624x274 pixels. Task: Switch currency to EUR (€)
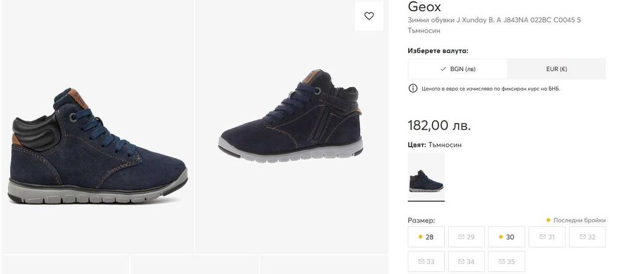556,69
